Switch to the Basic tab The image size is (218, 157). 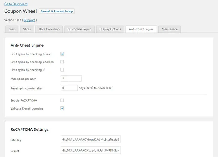pyautogui.click(x=11, y=29)
